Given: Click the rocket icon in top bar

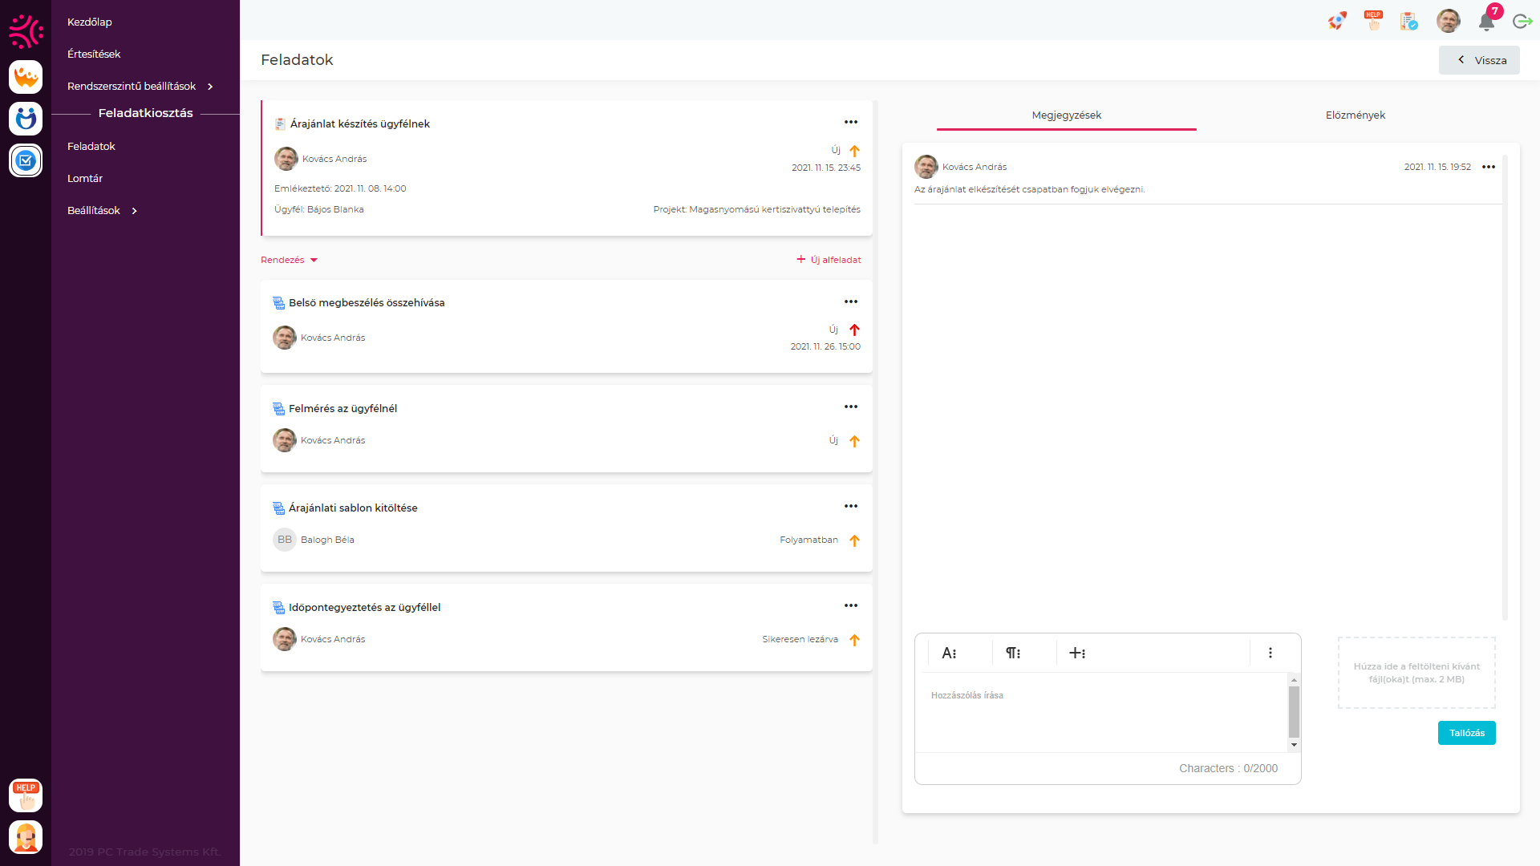Looking at the screenshot, I should point(1336,22).
